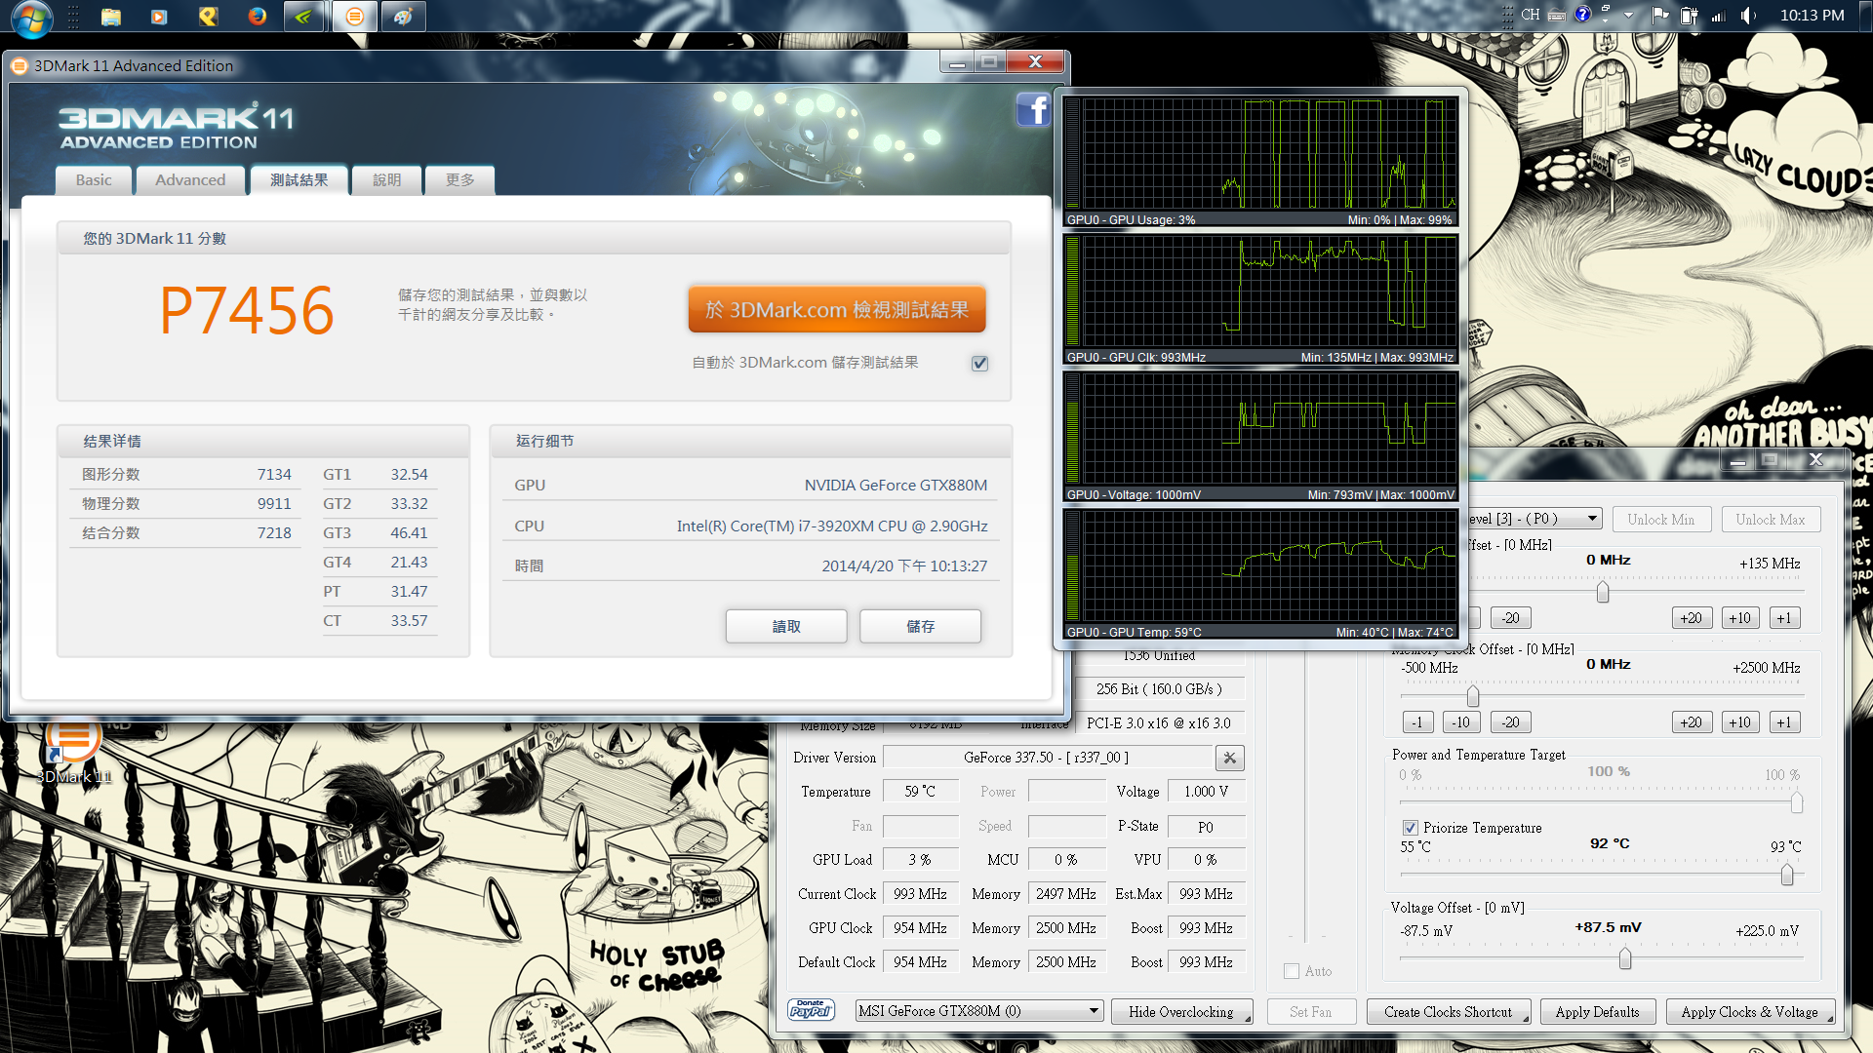Click +20 under memory clock offset
Image resolution: width=1873 pixels, height=1053 pixels.
(x=1692, y=722)
